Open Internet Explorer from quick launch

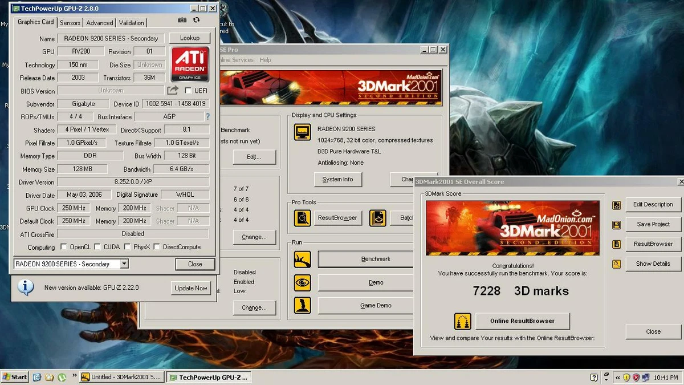point(37,377)
